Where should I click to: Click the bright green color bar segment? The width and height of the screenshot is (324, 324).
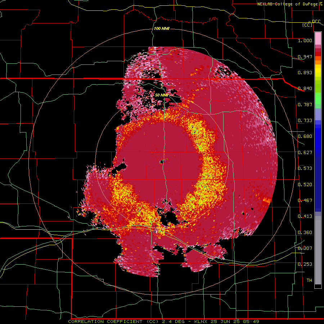(318, 98)
